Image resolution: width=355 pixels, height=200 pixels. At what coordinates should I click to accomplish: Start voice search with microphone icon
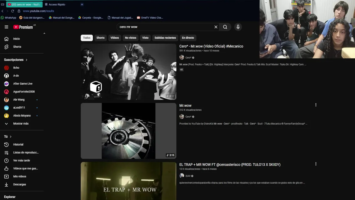click(x=238, y=27)
